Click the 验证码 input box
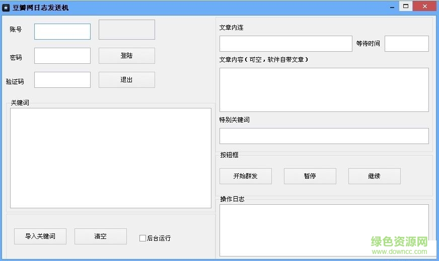This screenshot has width=439, height=261. pyautogui.click(x=62, y=80)
